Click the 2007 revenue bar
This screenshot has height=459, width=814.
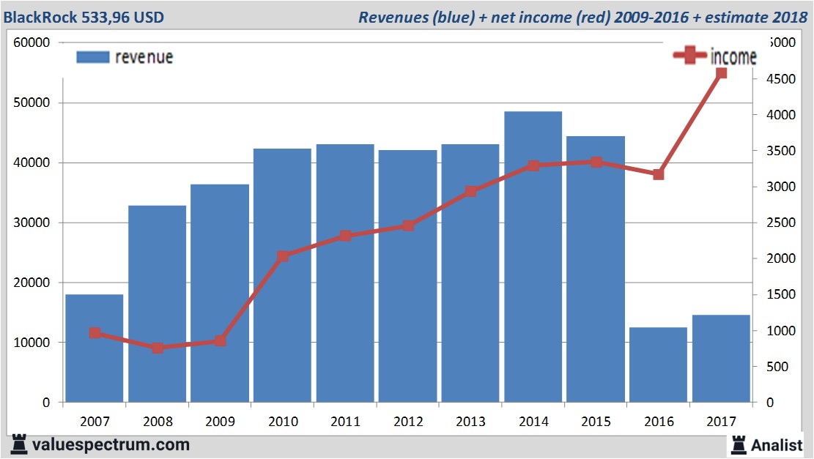click(95, 348)
